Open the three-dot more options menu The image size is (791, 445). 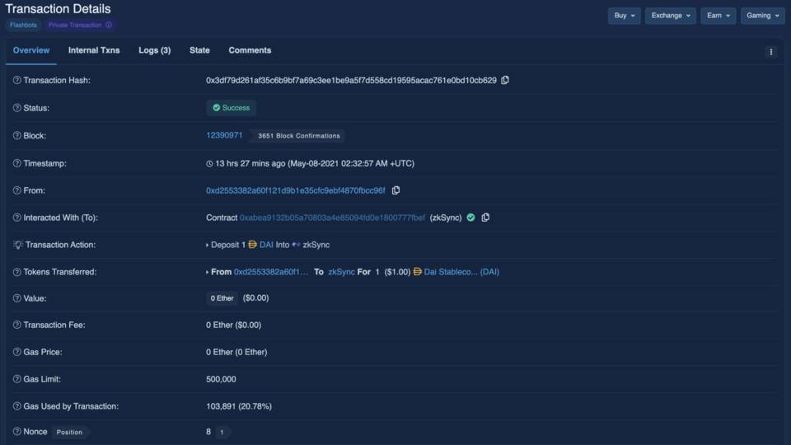[x=771, y=51]
